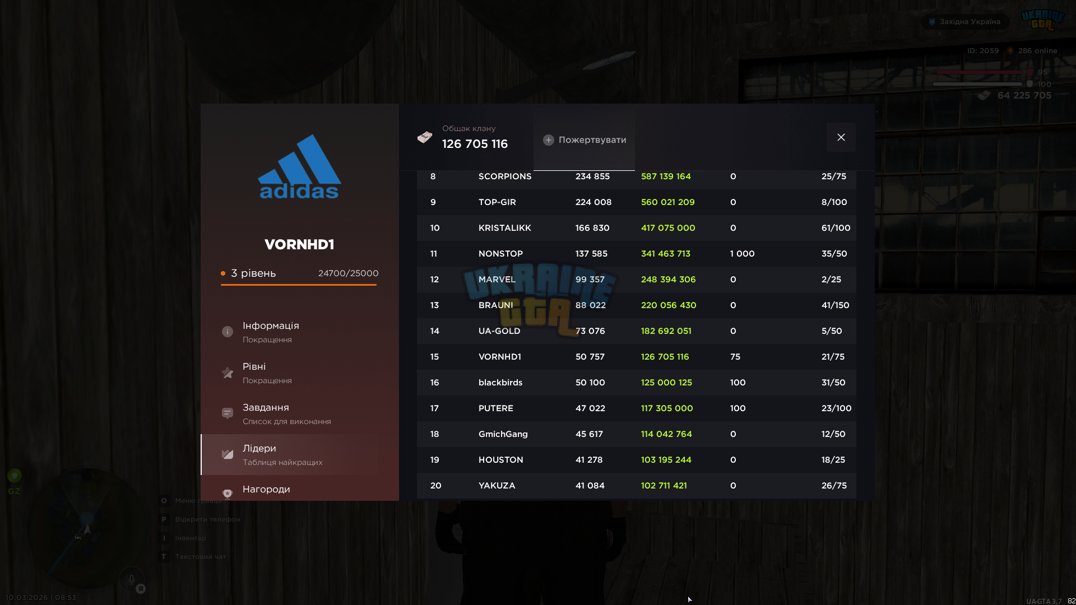
Task: Click the Завдання chat bubble icon
Action: [227, 413]
